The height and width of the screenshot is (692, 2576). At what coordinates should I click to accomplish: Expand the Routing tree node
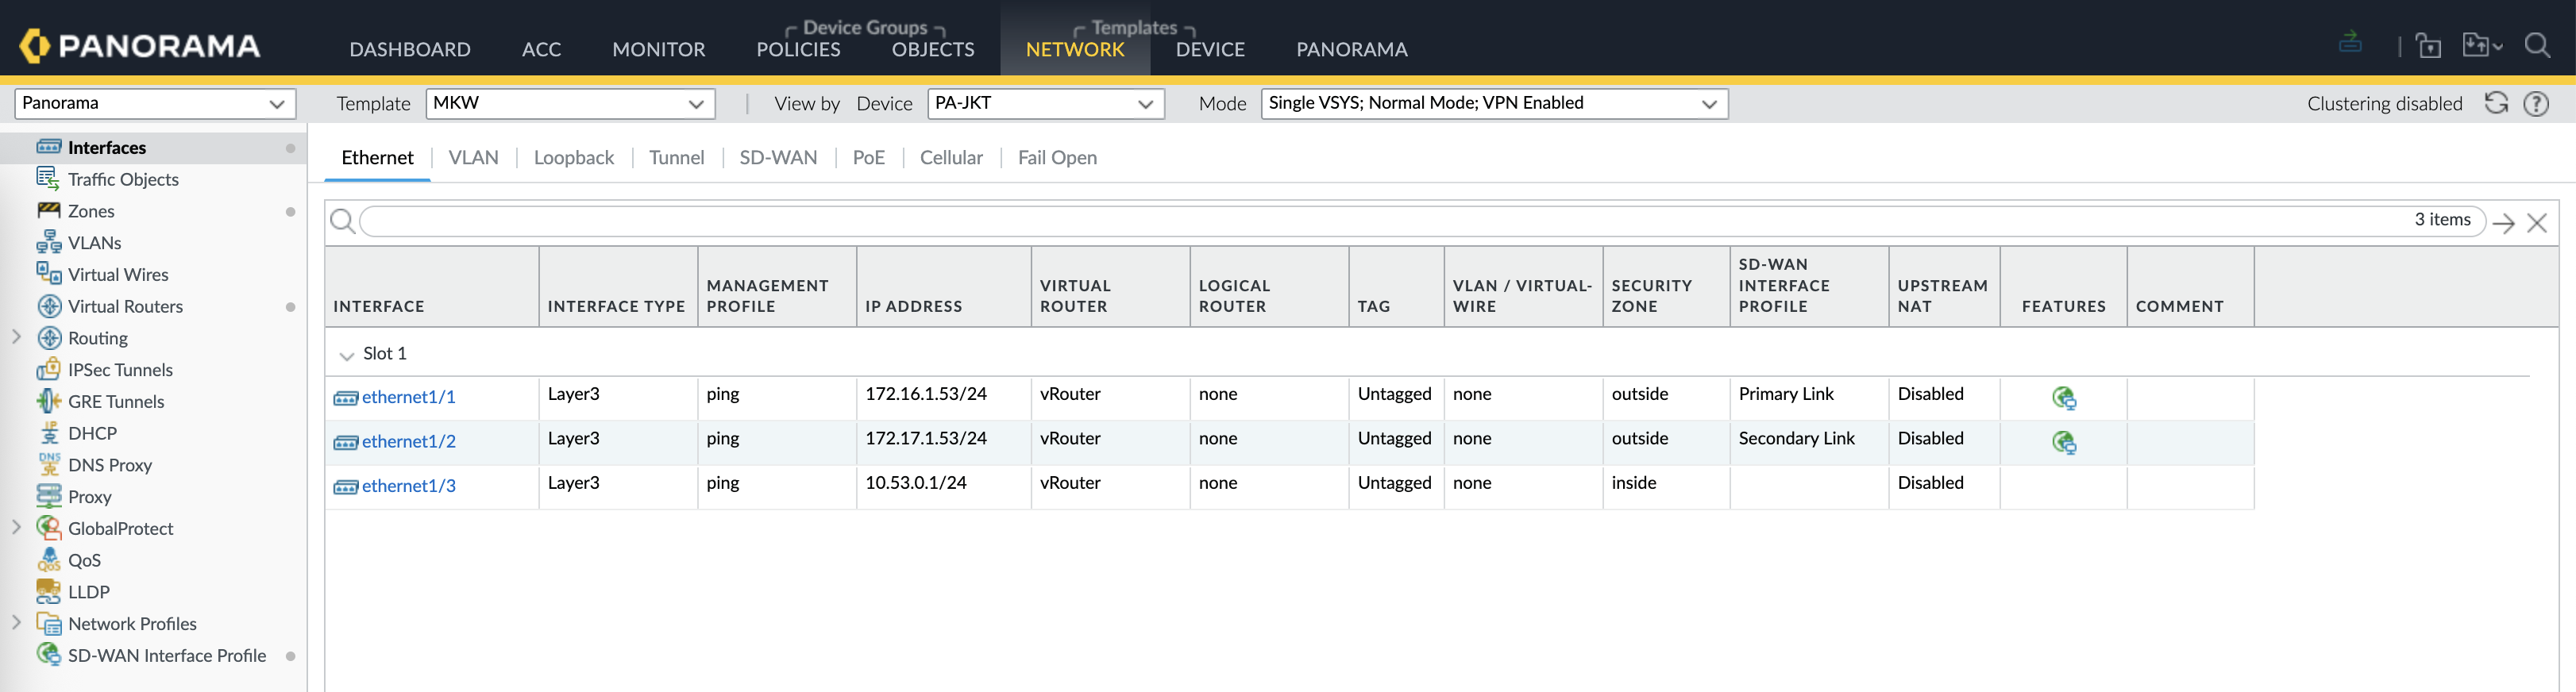[x=16, y=337]
